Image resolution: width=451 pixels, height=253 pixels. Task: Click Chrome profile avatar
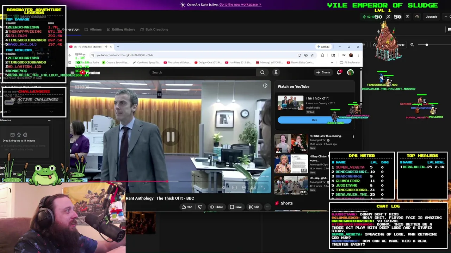[x=351, y=55]
